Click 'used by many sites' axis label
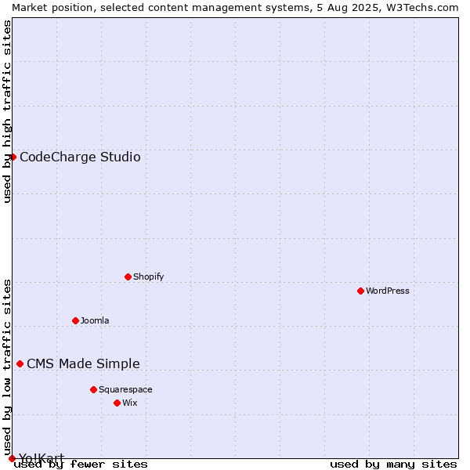This screenshot has height=470, width=470. 393,465
